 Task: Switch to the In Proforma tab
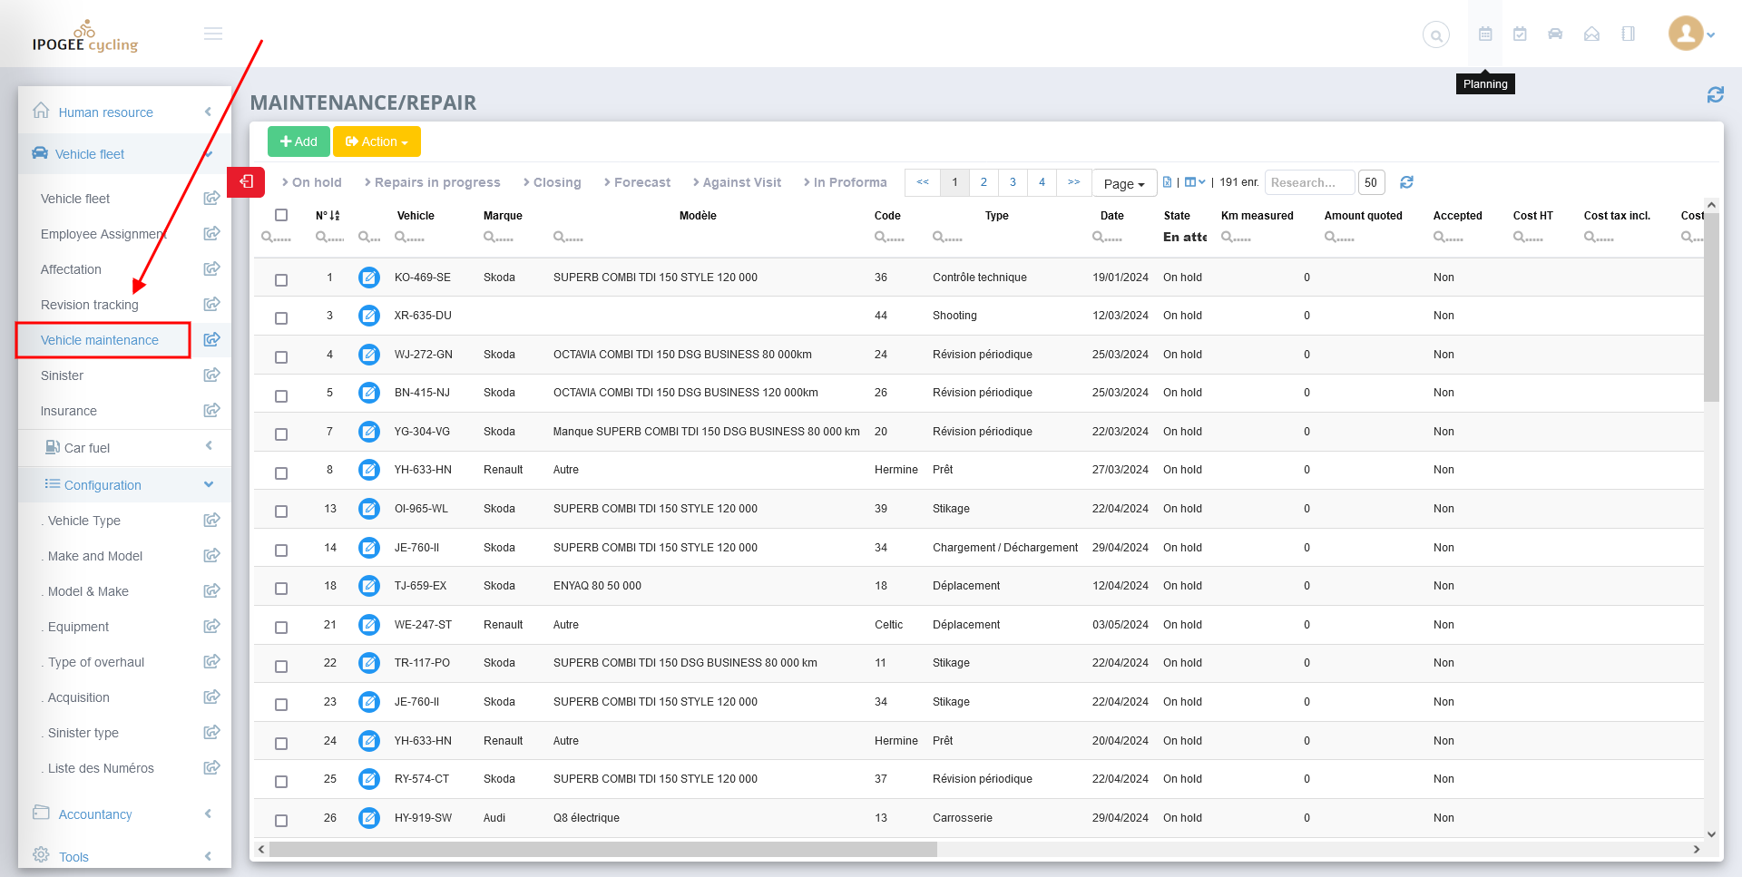(845, 182)
